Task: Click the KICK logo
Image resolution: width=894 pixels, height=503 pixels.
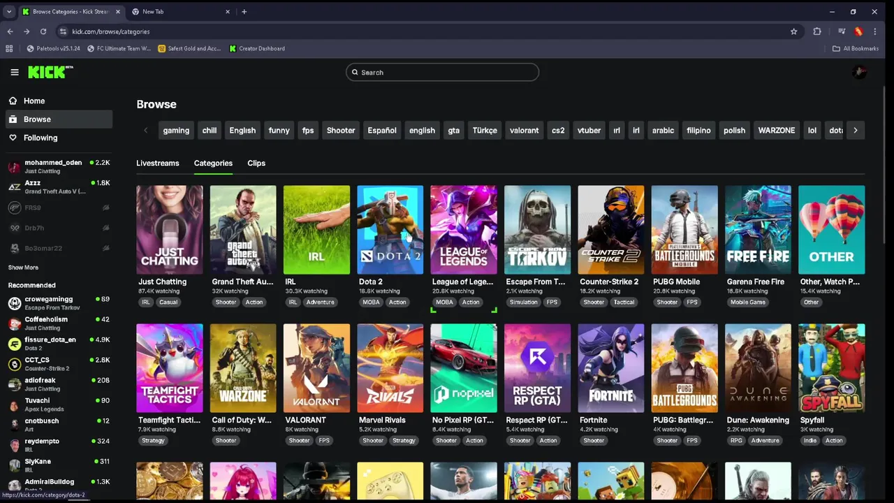Action: click(x=50, y=72)
